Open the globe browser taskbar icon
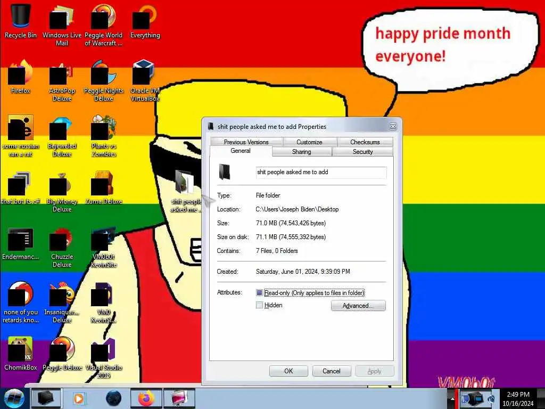The width and height of the screenshot is (545, 409). [x=114, y=398]
